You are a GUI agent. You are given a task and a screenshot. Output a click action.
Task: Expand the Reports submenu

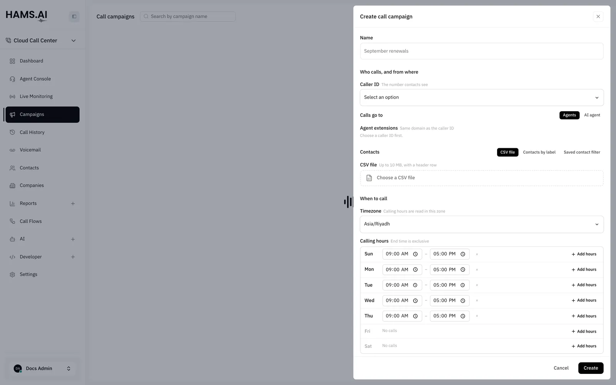tap(73, 204)
